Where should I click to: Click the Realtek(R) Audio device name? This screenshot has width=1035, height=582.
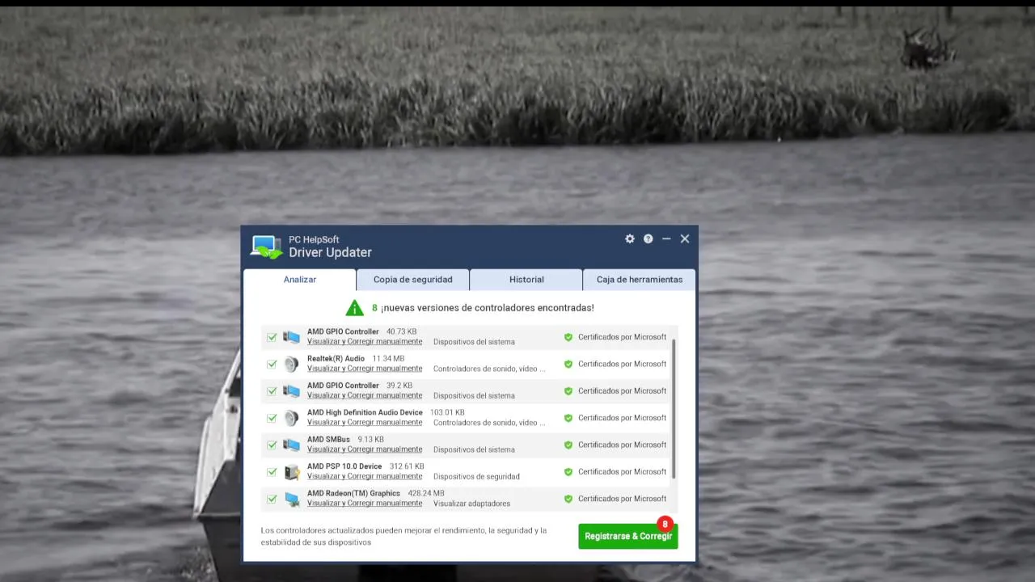coord(336,359)
